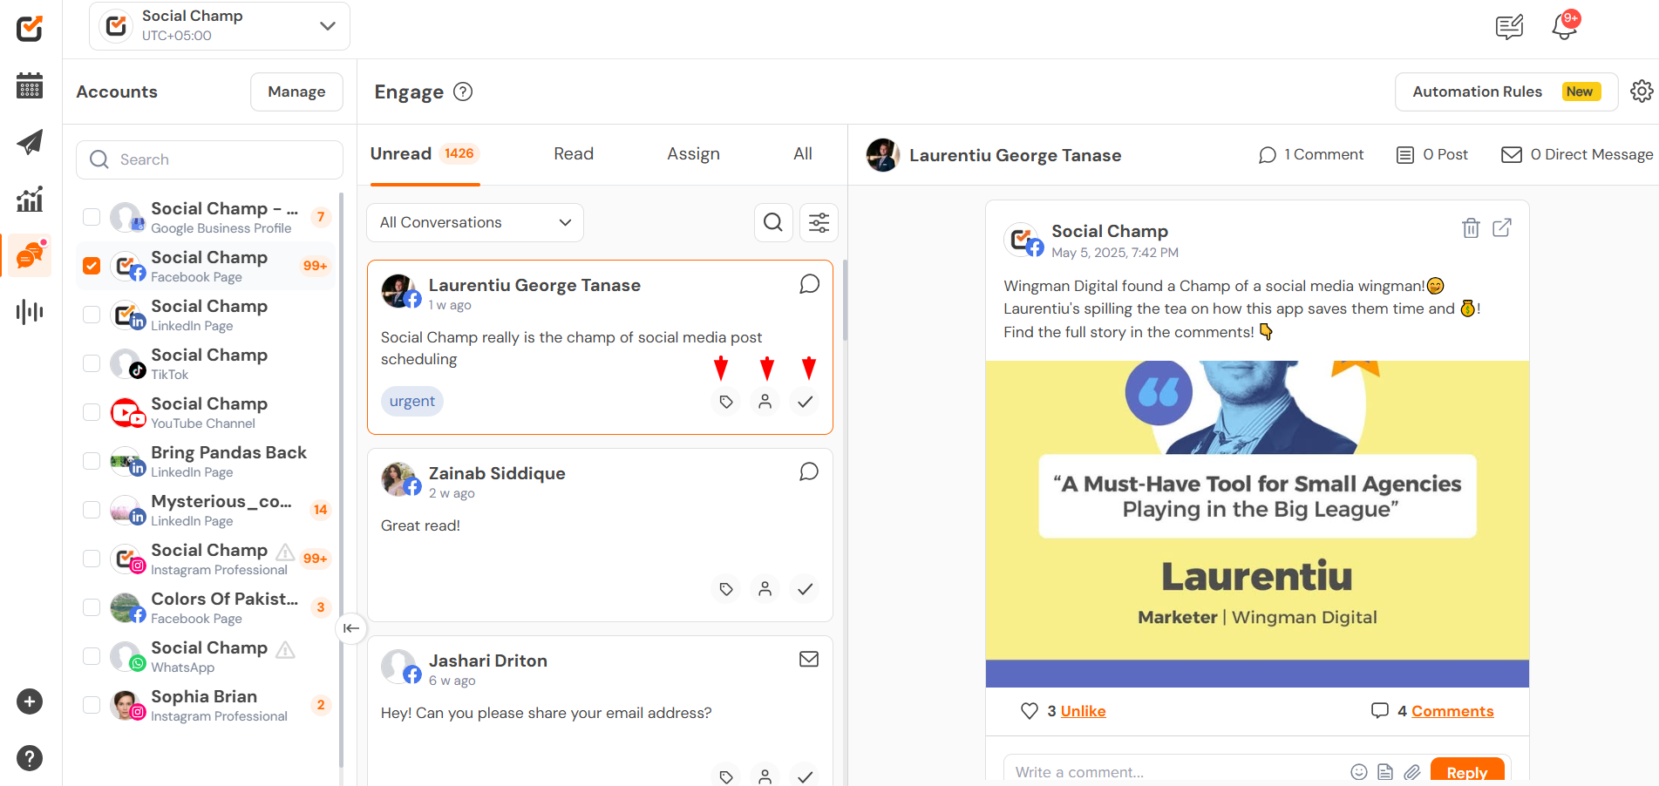
Task: Click the Manage accounts button
Action: tap(296, 91)
